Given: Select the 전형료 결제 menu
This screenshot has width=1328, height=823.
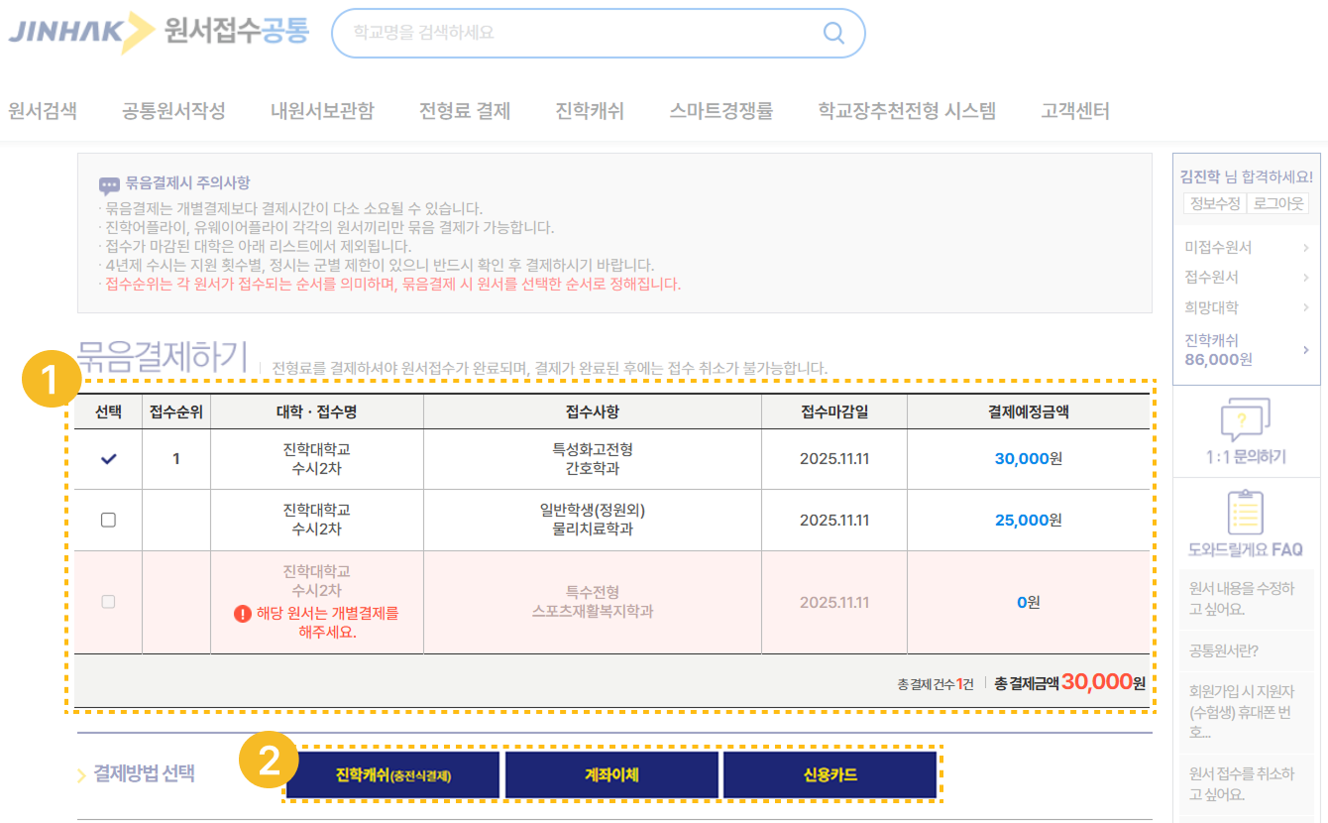Looking at the screenshot, I should 465,111.
